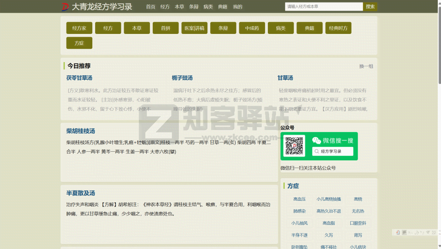Click the 拼 input method icon
The image size is (441, 249).
point(404,232)
